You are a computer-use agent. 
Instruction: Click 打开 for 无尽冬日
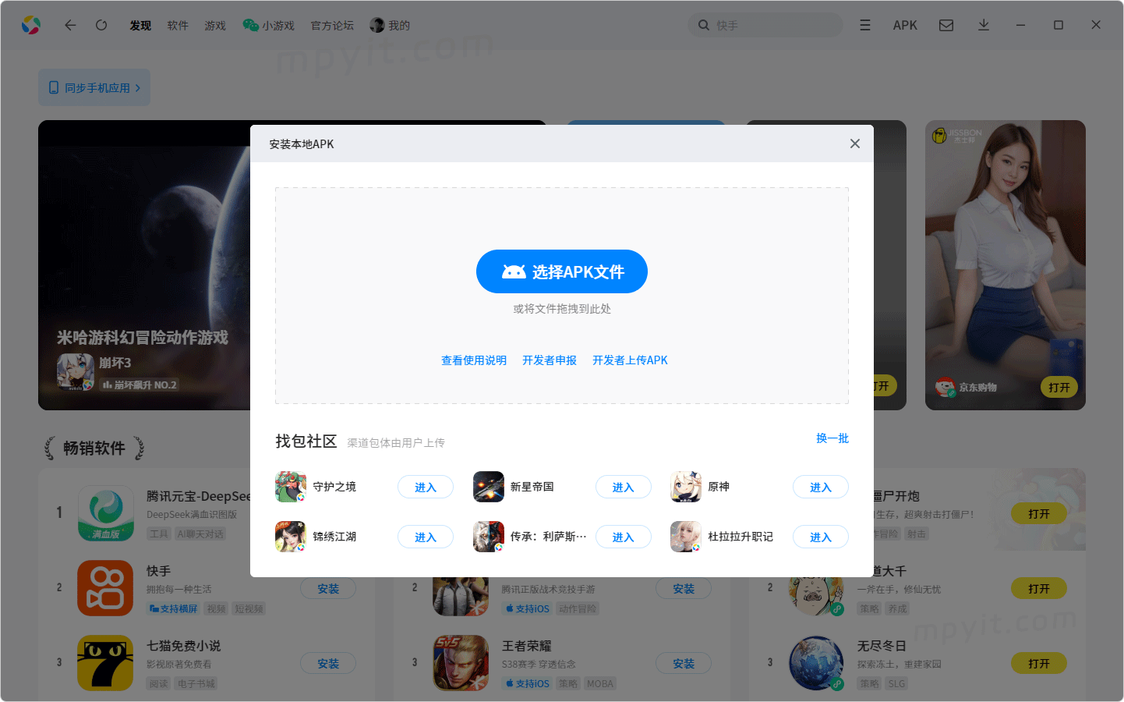(1039, 664)
